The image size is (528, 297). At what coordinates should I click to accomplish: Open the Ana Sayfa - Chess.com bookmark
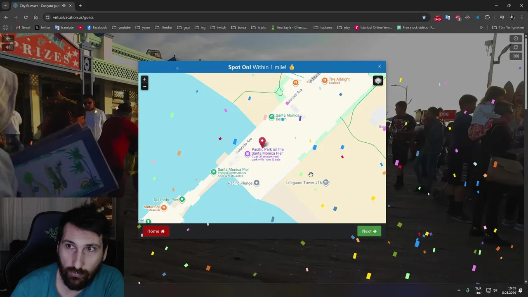pos(289,28)
